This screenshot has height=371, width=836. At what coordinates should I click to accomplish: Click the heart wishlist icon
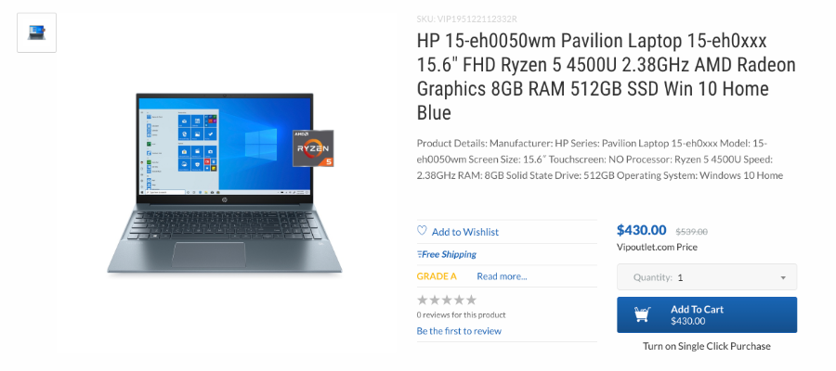tap(422, 231)
